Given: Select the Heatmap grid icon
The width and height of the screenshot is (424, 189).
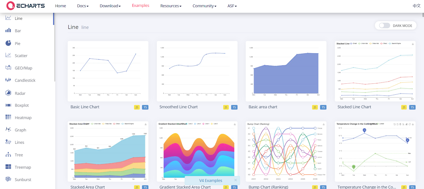Looking at the screenshot, I should (x=8, y=117).
